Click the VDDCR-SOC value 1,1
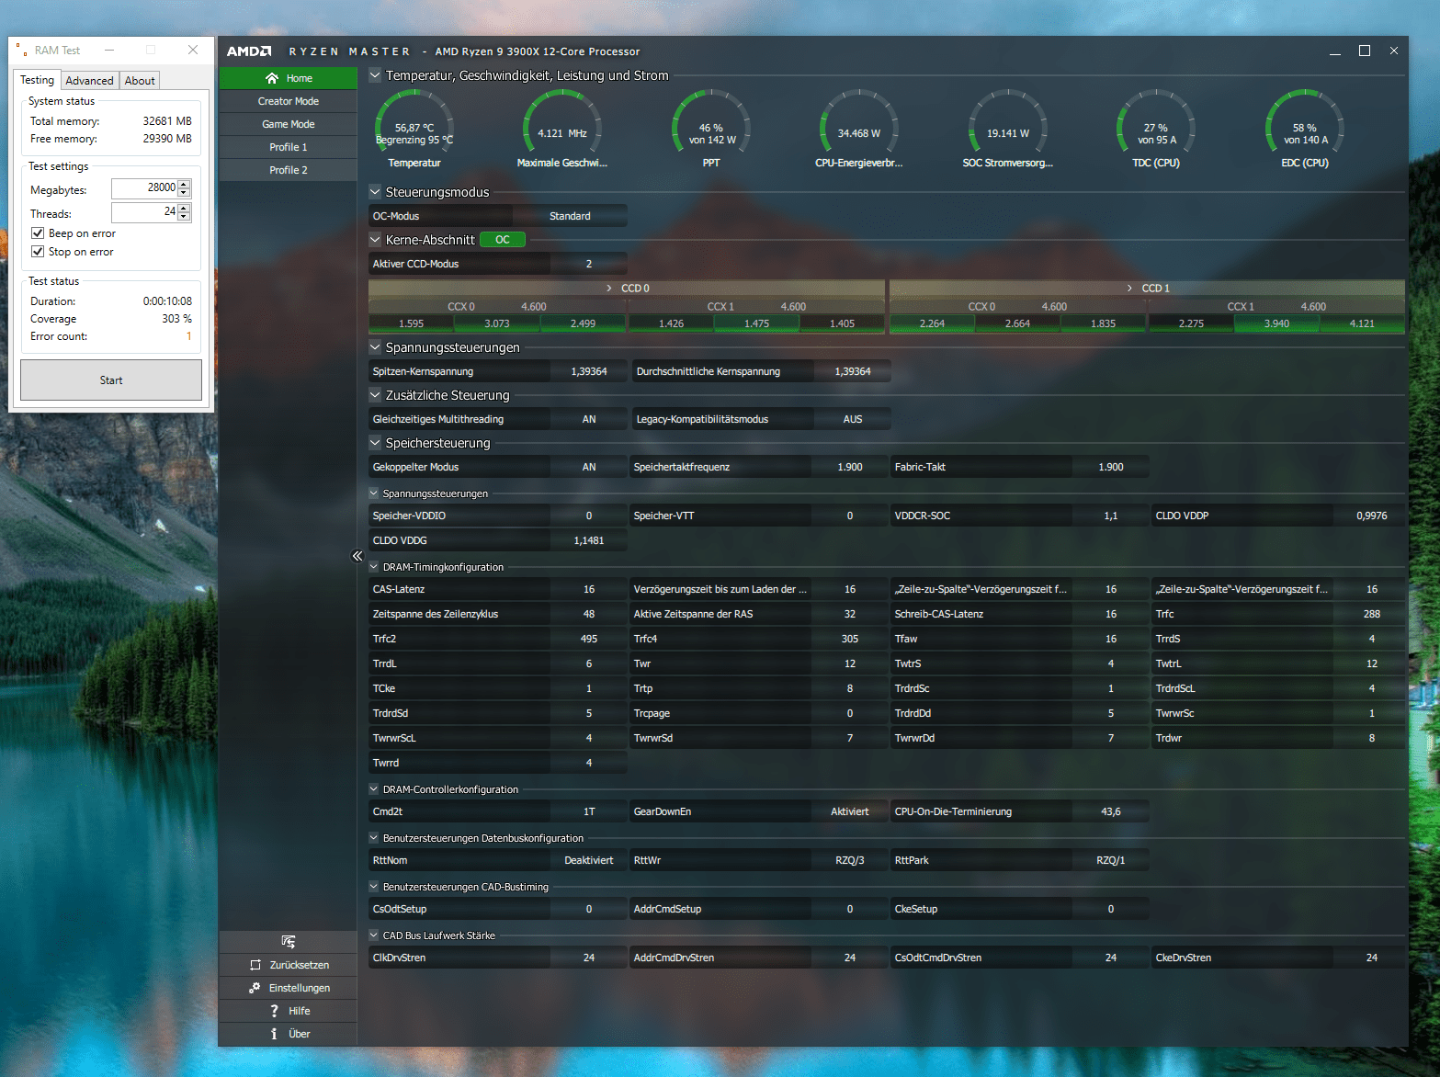 click(x=1111, y=516)
